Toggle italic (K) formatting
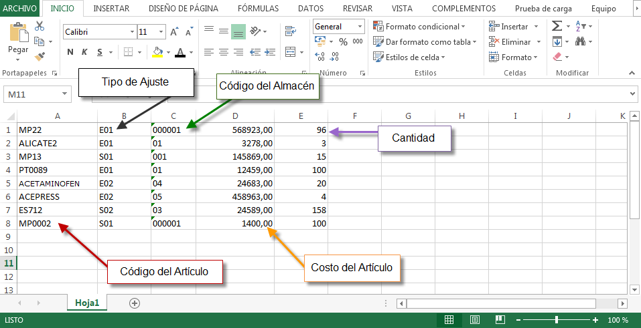 (85, 52)
